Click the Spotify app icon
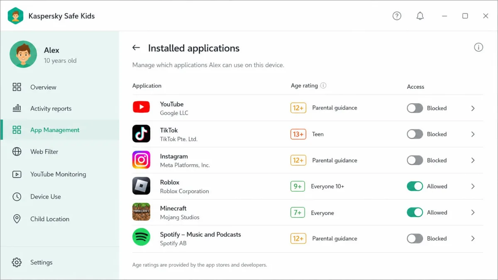The width and height of the screenshot is (498, 280). pos(141,237)
